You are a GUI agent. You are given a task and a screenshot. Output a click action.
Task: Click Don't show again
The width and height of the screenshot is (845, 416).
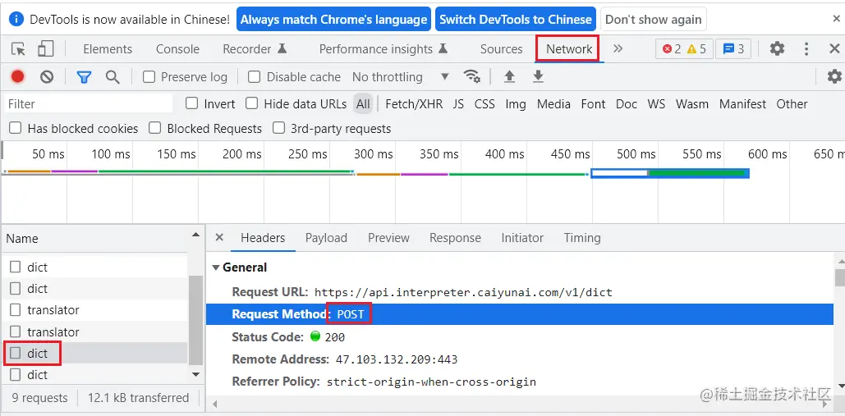[x=653, y=20]
